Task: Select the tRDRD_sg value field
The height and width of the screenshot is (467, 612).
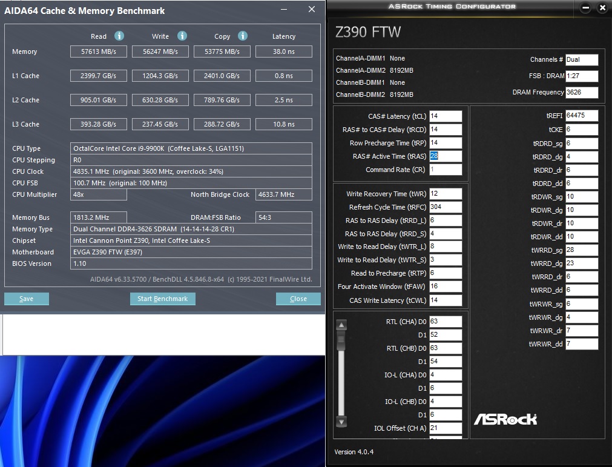Action: click(582, 144)
